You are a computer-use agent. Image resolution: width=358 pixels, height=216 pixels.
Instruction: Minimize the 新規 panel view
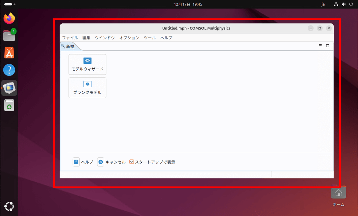tap(320, 46)
